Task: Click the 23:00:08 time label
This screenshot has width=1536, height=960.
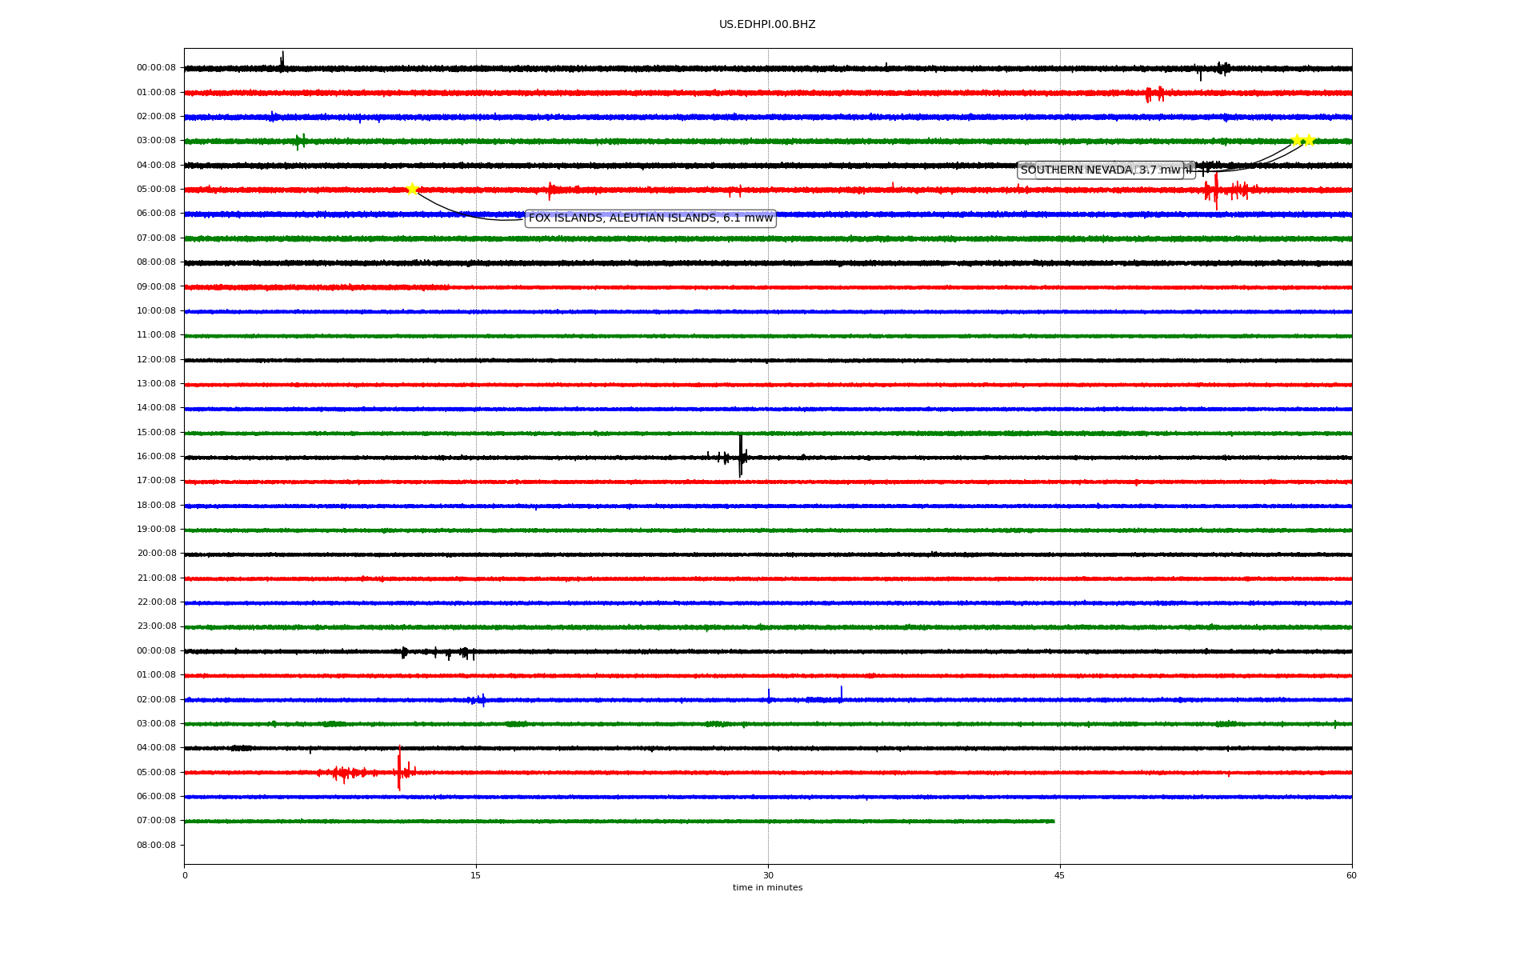Action: (156, 626)
